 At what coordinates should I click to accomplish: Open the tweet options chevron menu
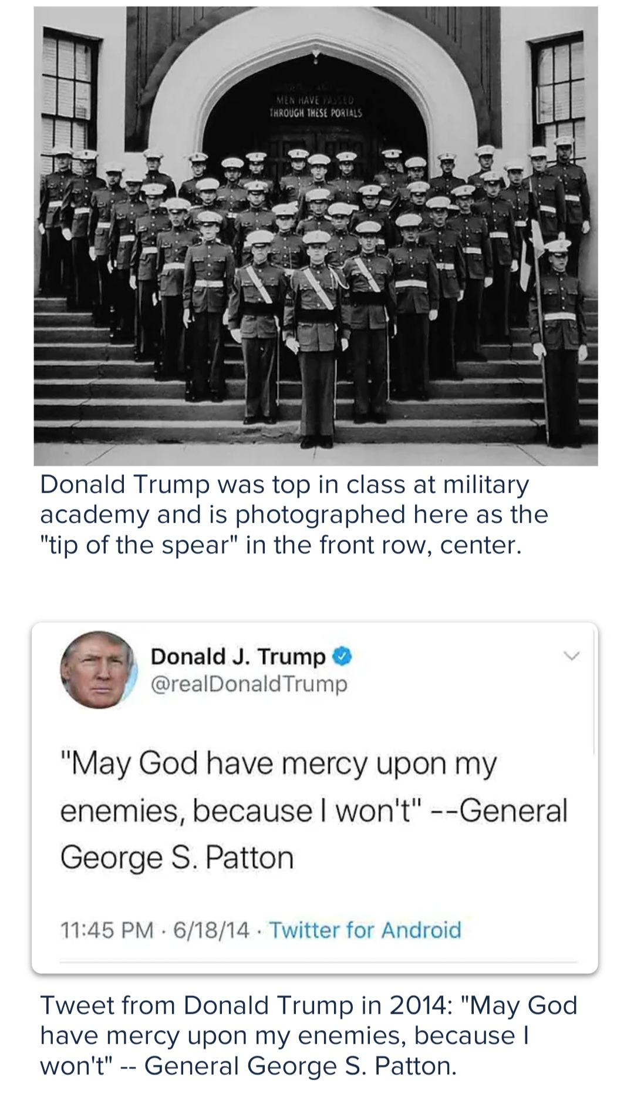(571, 655)
